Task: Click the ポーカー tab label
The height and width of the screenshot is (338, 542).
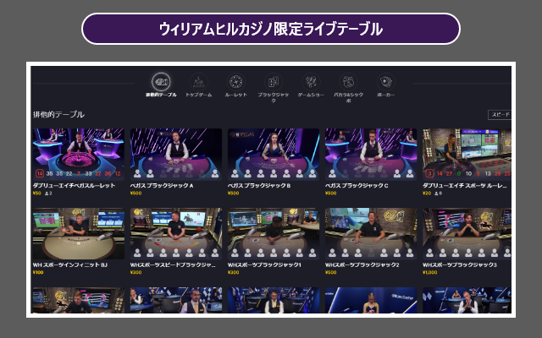Action: 385,96
